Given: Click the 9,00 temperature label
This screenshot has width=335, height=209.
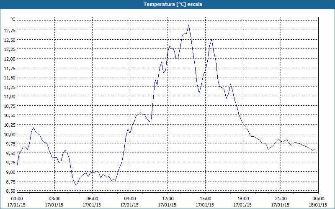Looking at the screenshot, I should (11, 172).
